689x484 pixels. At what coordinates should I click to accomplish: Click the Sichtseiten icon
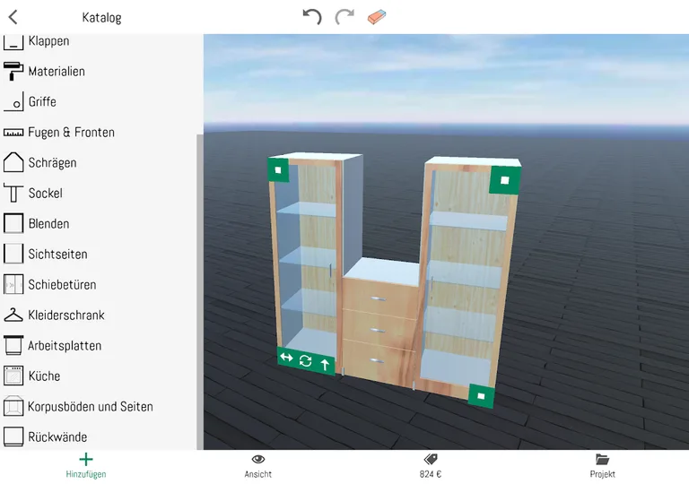(13, 254)
